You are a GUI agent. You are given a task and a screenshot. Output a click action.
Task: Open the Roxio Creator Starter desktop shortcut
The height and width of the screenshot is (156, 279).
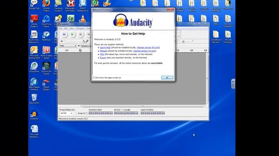(x=46, y=52)
